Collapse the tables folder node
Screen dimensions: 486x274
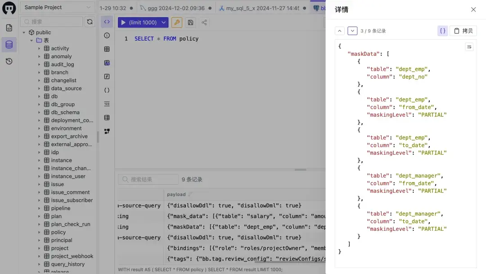point(31,41)
